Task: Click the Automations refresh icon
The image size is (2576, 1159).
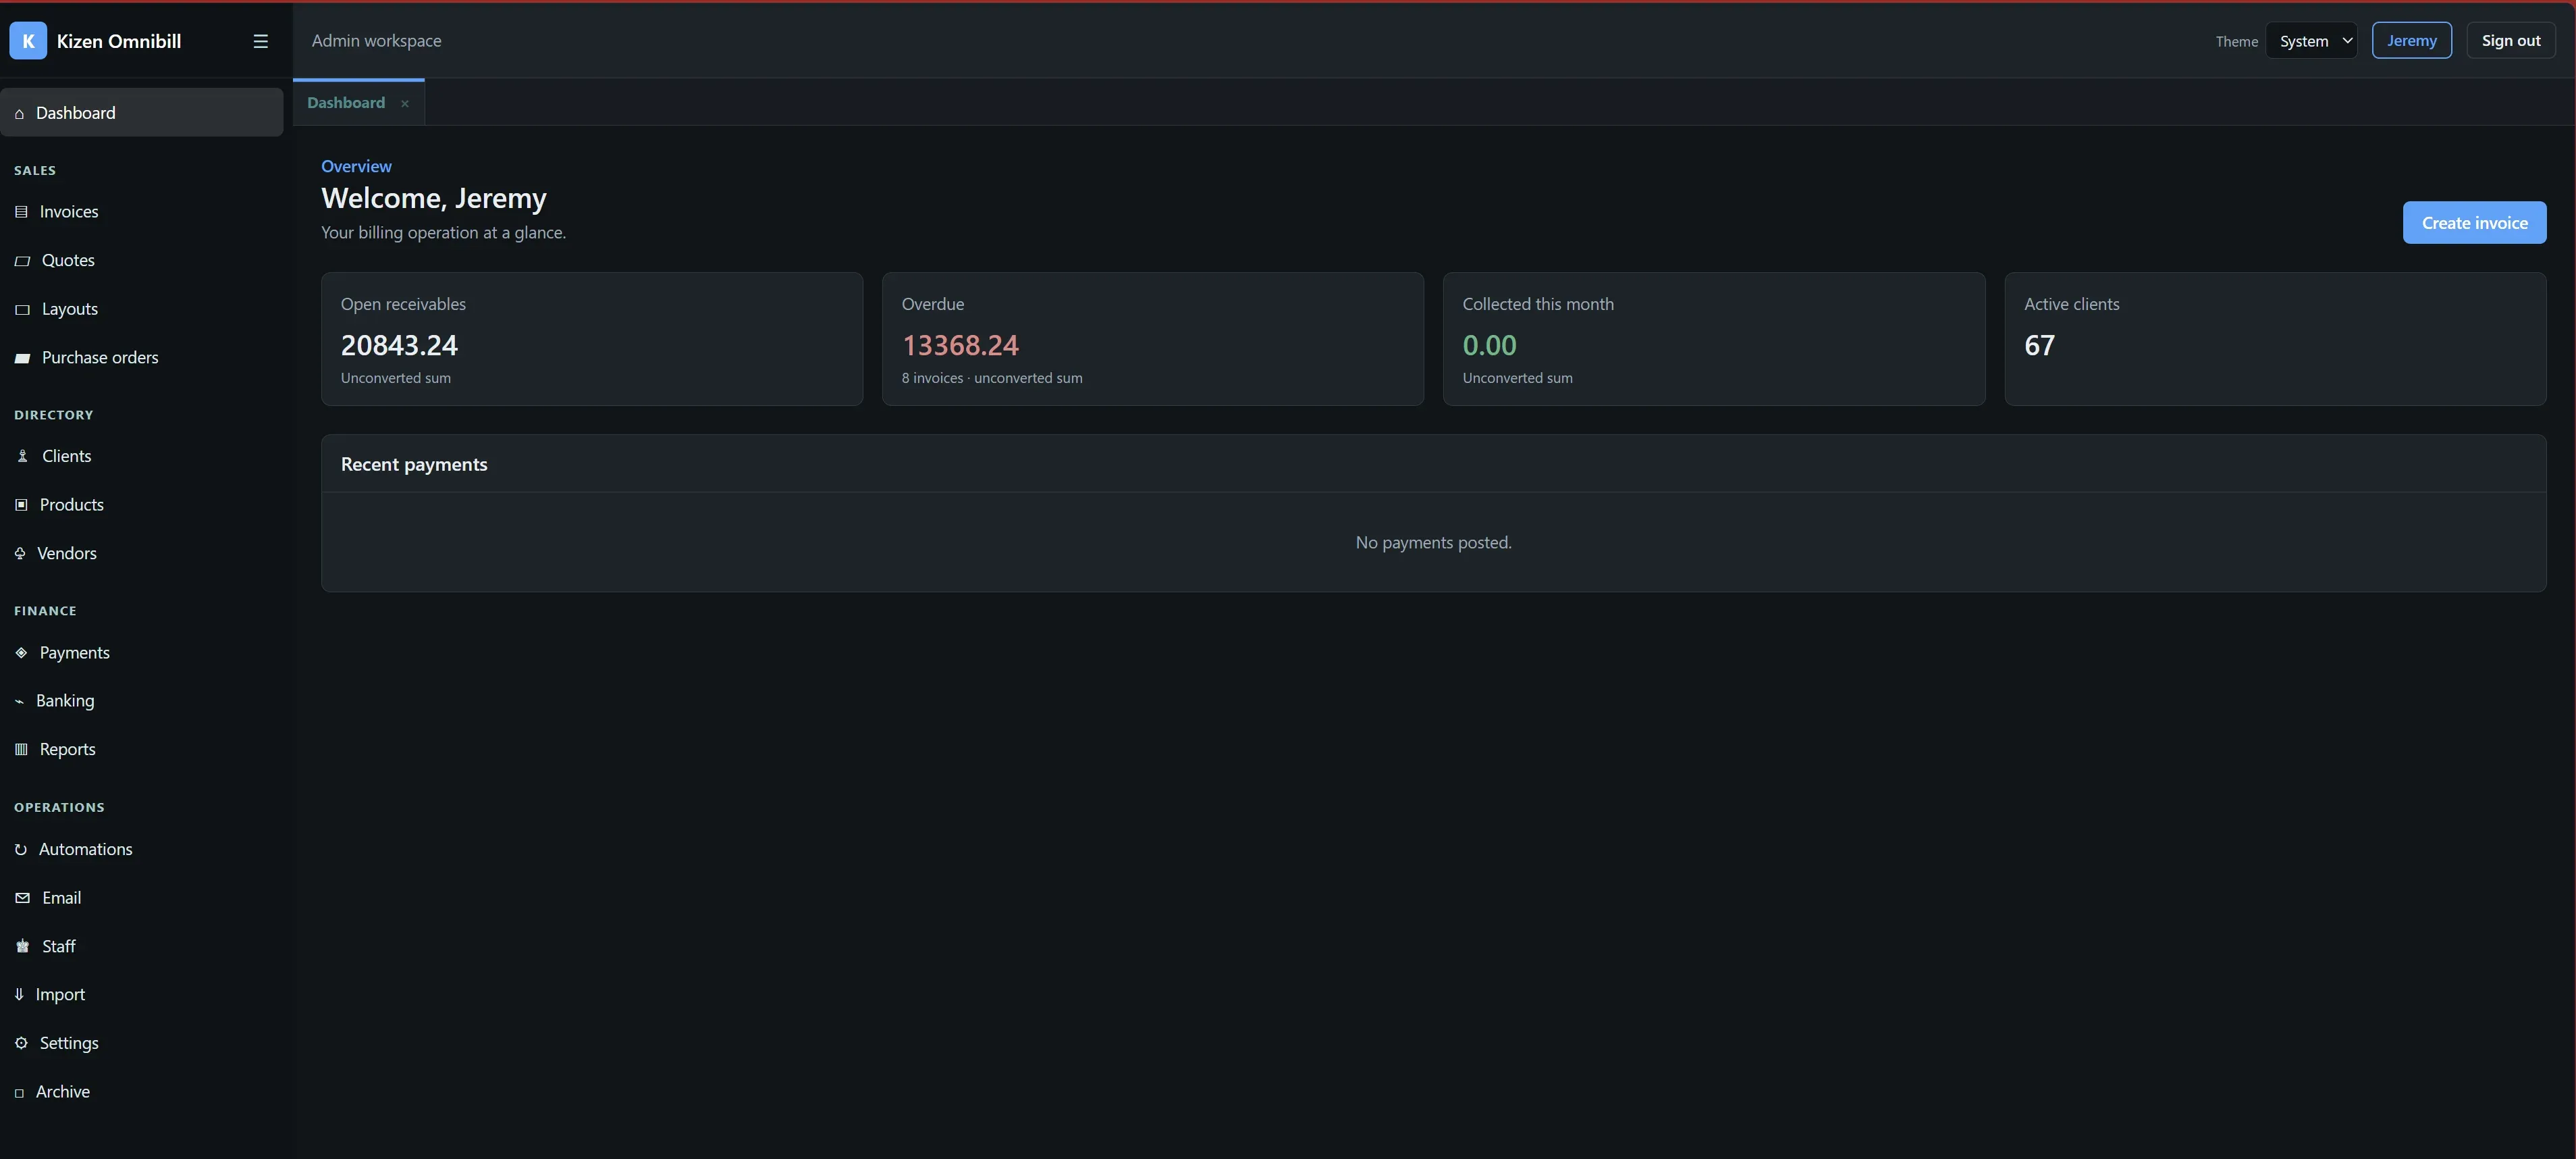Action: tap(20, 850)
